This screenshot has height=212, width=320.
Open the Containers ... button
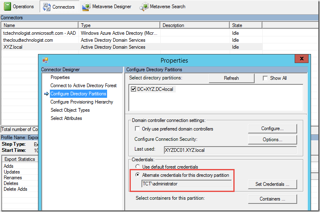pos(272,199)
